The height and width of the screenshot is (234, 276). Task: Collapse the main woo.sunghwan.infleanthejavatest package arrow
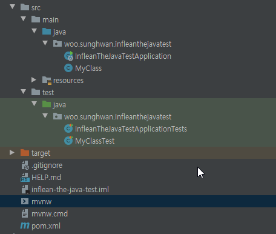tap(45, 43)
